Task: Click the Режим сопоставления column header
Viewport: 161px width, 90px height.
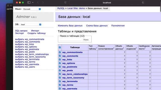Action: point(106,47)
